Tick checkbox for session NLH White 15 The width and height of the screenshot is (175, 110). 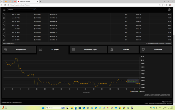click(4, 18)
